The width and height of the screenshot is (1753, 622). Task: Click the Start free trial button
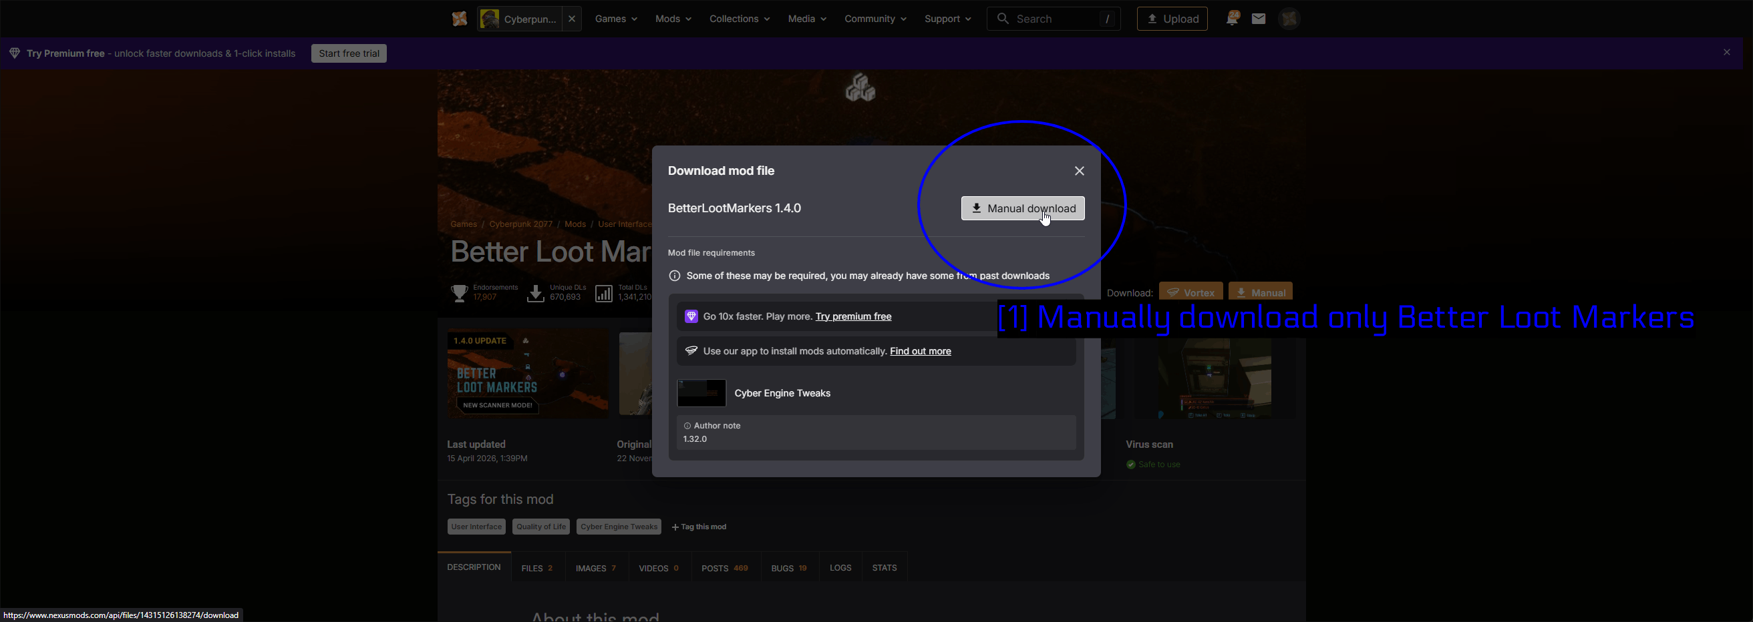(349, 53)
